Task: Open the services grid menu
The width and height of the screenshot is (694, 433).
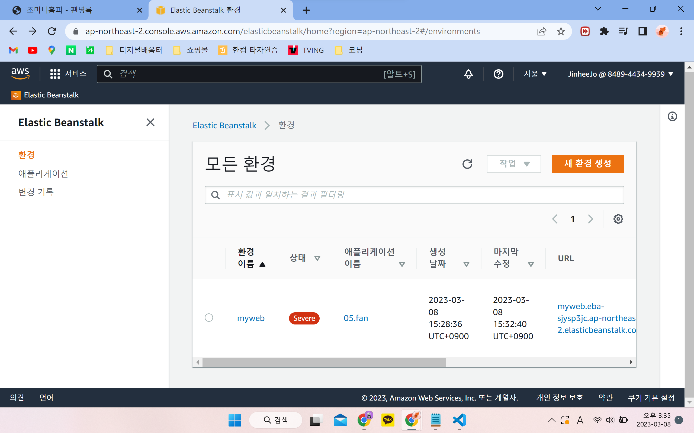Action: tap(55, 74)
